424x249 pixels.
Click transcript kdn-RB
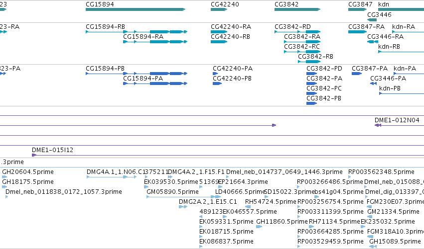tap(401, 52)
